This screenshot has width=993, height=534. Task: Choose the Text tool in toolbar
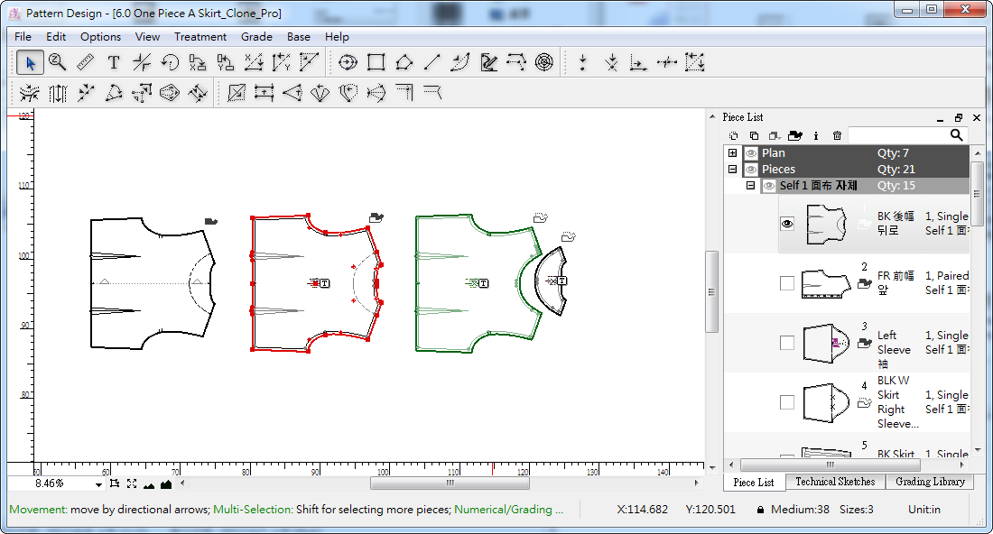pos(114,62)
